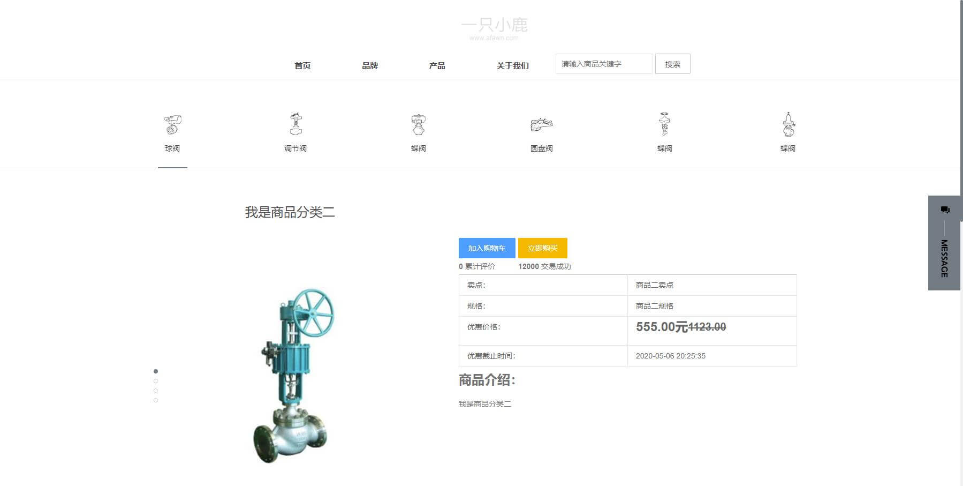Click 蝶阀 icon immediately after 圆盘阀
This screenshot has width=963, height=486.
(664, 124)
